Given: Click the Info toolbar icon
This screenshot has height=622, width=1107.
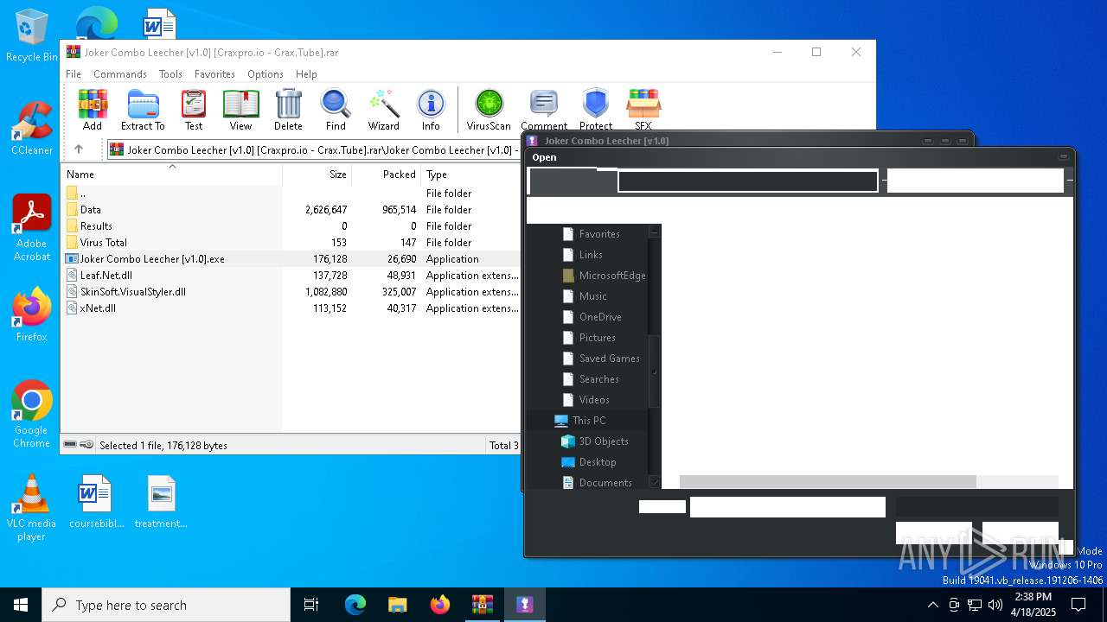Looking at the screenshot, I should click(431, 110).
